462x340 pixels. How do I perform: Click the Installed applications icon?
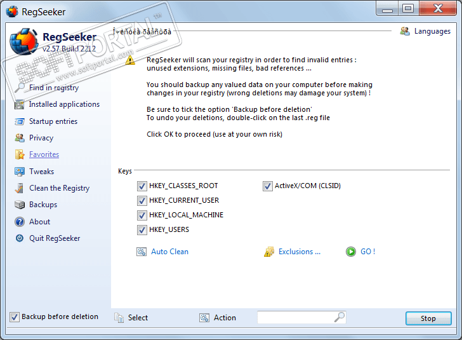click(x=20, y=104)
